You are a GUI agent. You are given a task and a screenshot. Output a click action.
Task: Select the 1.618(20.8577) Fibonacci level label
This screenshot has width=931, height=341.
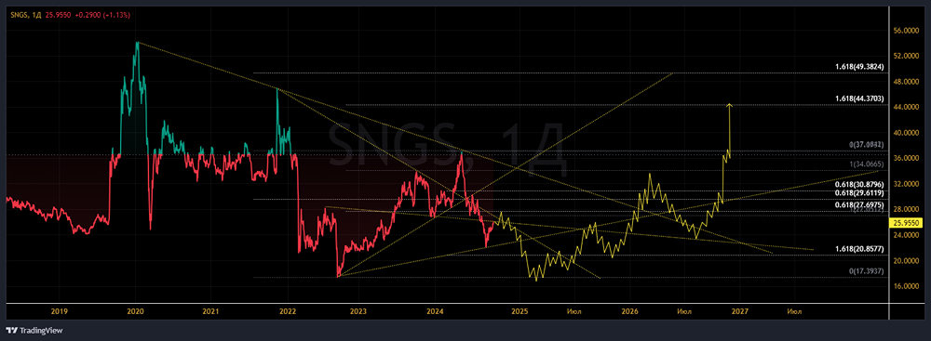[859, 250]
